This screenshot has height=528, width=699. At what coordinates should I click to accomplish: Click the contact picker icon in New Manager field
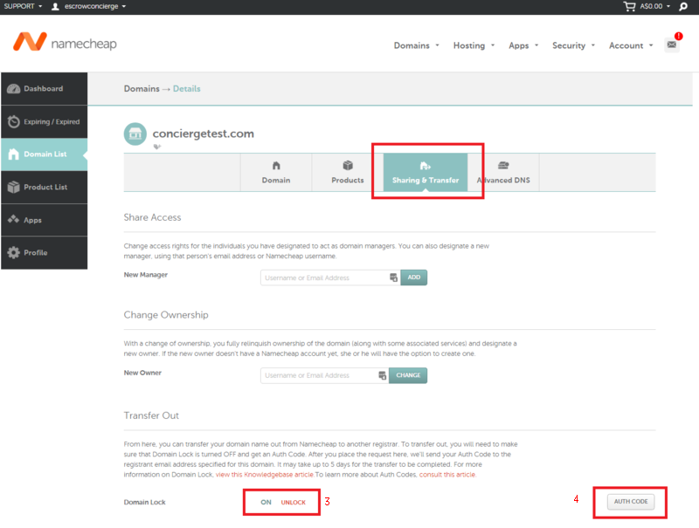(x=393, y=278)
